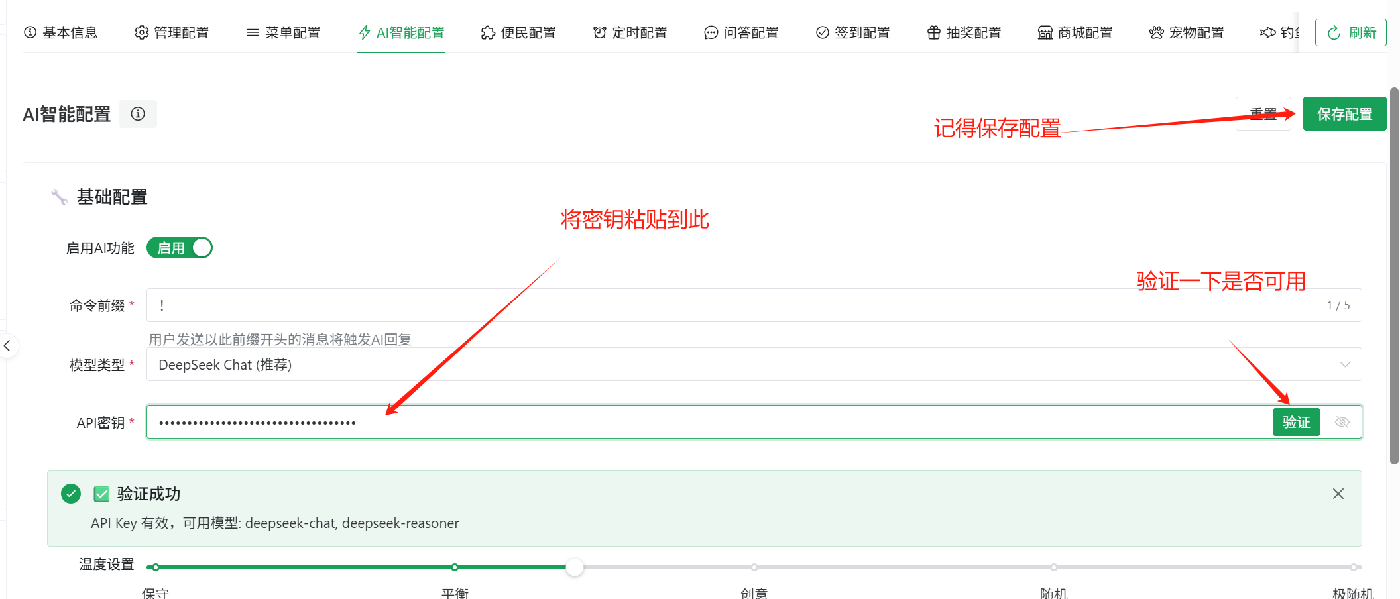Image resolution: width=1400 pixels, height=599 pixels.
Task: Set temperature slider to 保守 mark
Action: (156, 567)
